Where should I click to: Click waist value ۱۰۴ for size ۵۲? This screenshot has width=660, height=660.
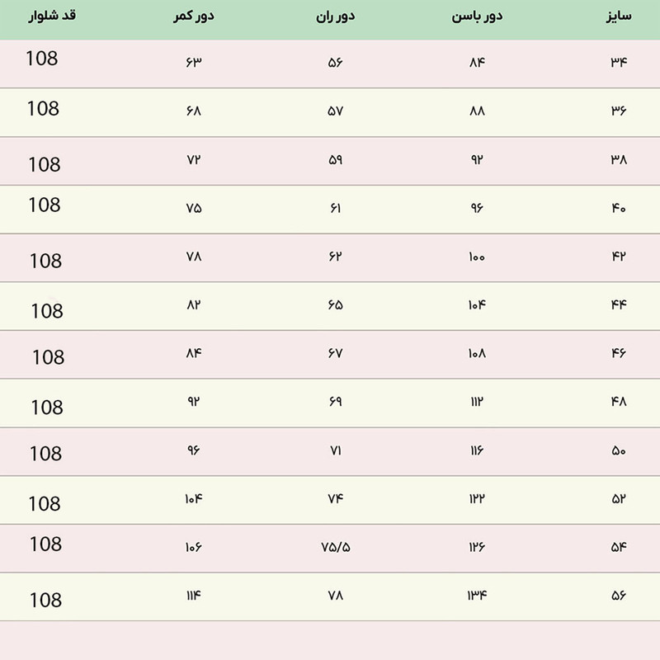point(195,498)
